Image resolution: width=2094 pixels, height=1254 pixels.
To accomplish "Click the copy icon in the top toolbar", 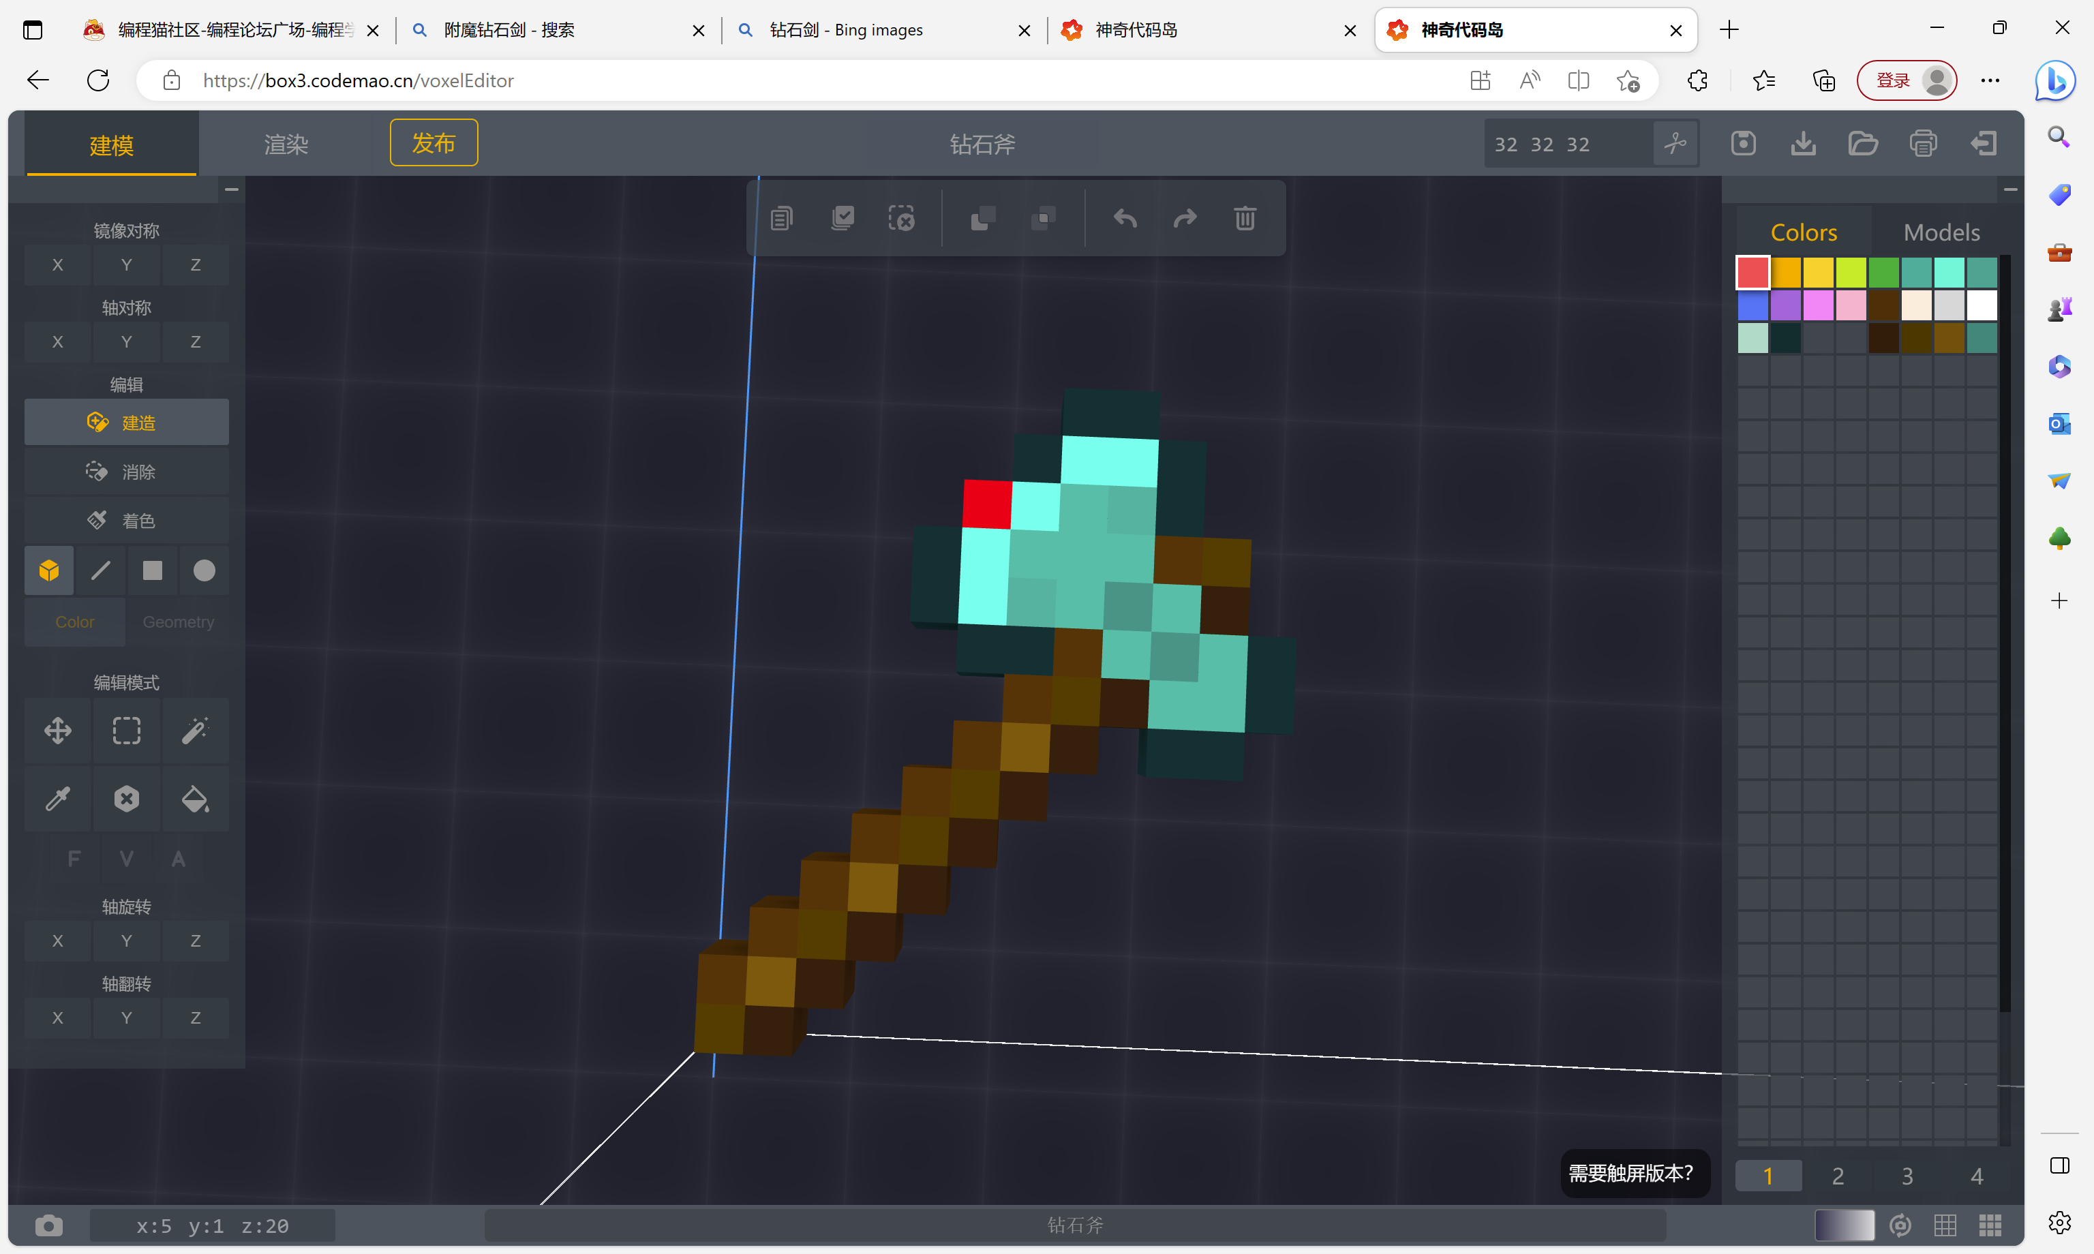I will tap(782, 219).
